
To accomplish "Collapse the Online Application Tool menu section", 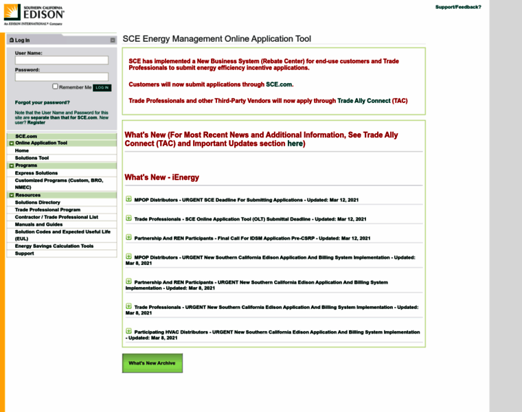I will pyautogui.click(x=11, y=144).
